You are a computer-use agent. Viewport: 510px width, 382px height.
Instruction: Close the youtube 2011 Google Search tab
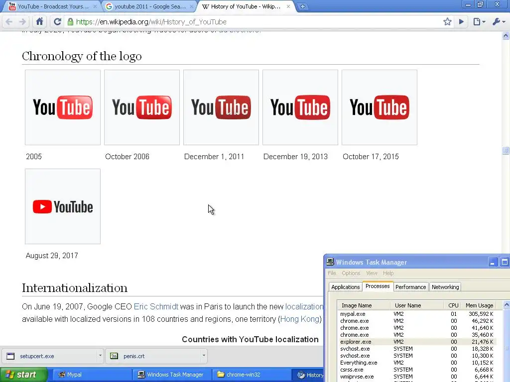[192, 6]
